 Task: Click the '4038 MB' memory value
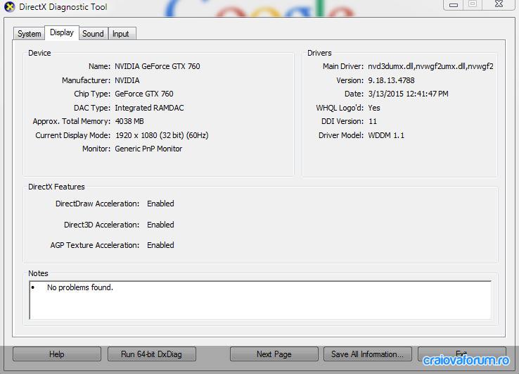129,121
